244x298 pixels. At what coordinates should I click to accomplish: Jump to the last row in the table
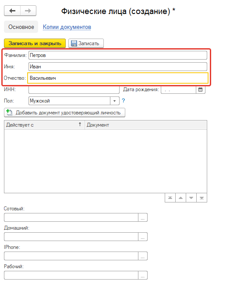click(x=202, y=198)
